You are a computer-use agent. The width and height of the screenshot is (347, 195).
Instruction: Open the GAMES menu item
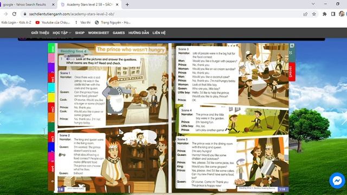click(x=119, y=32)
